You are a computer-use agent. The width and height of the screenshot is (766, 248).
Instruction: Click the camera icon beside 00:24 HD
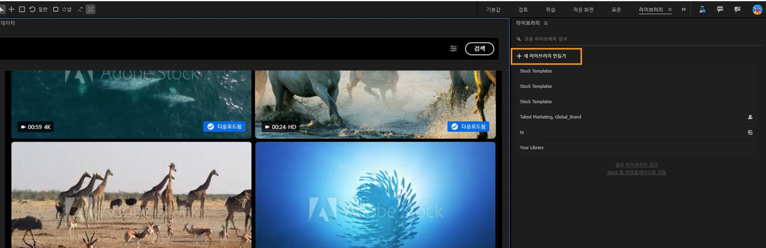coord(267,127)
